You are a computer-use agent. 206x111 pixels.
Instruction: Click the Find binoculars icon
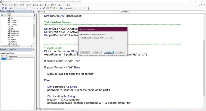click(23, 8)
